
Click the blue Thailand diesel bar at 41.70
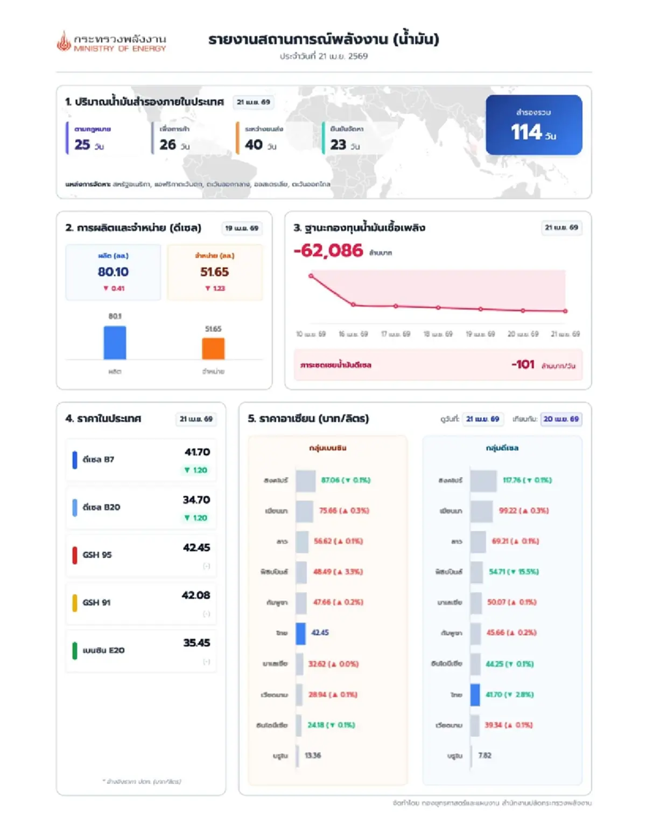point(475,694)
